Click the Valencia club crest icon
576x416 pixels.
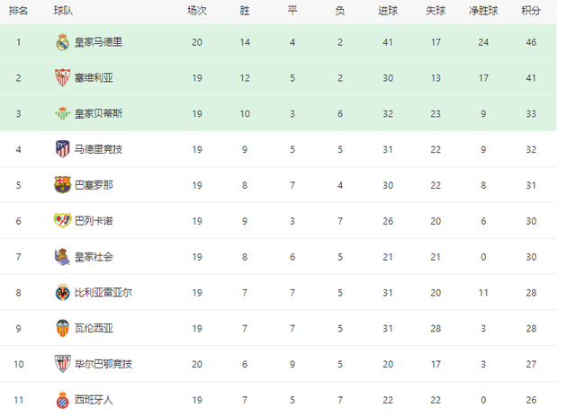point(62,328)
